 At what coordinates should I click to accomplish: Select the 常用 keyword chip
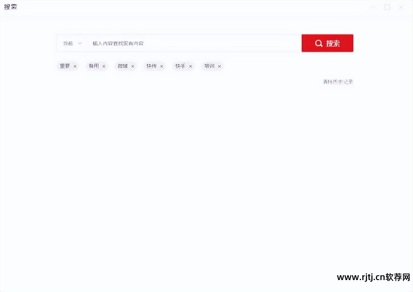[93, 66]
